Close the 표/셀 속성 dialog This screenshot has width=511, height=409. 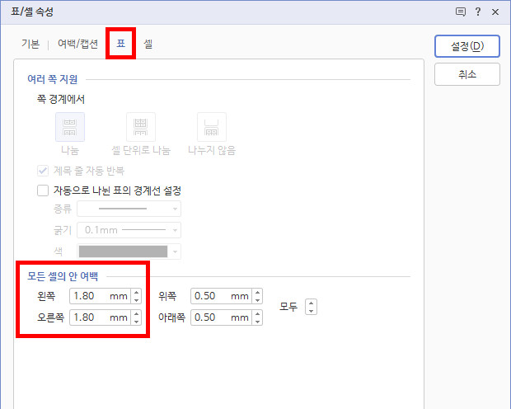tap(495, 12)
